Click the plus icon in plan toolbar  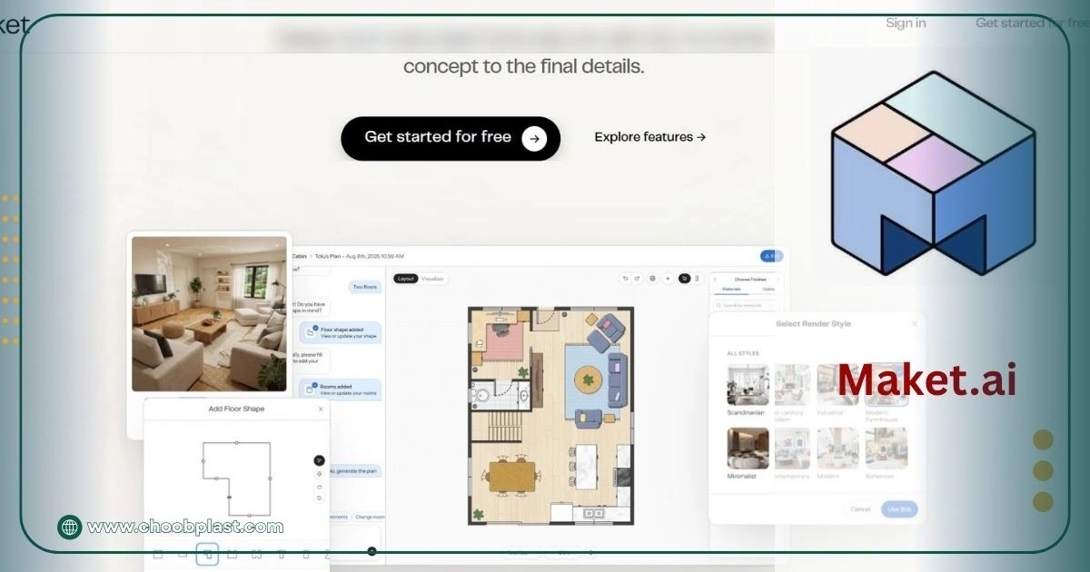(x=668, y=279)
